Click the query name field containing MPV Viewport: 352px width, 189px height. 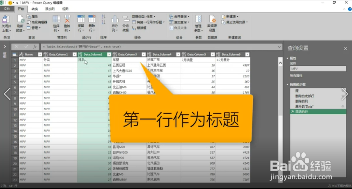(318, 69)
